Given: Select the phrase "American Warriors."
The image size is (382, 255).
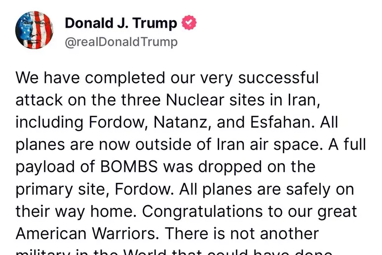Looking at the screenshot, I should pyautogui.click(x=85, y=234).
